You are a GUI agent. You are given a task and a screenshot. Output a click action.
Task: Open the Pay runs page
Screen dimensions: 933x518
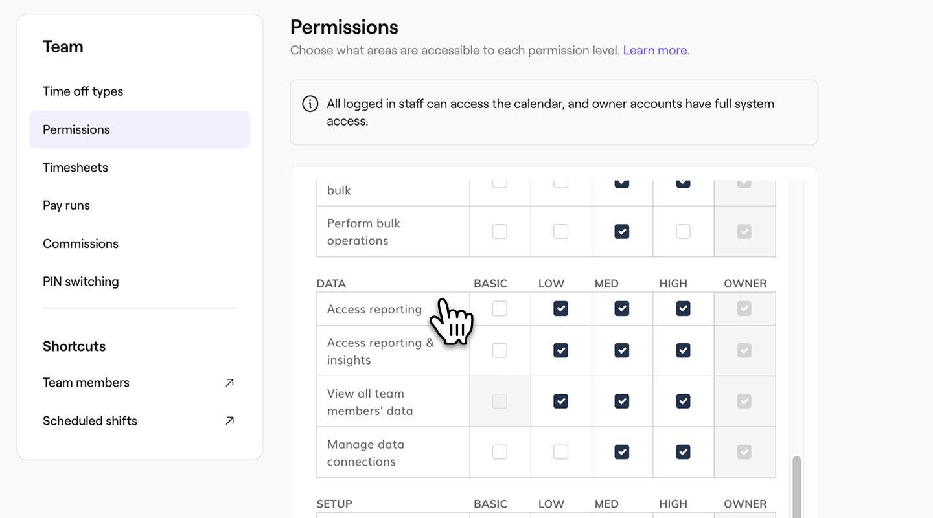pyautogui.click(x=66, y=205)
